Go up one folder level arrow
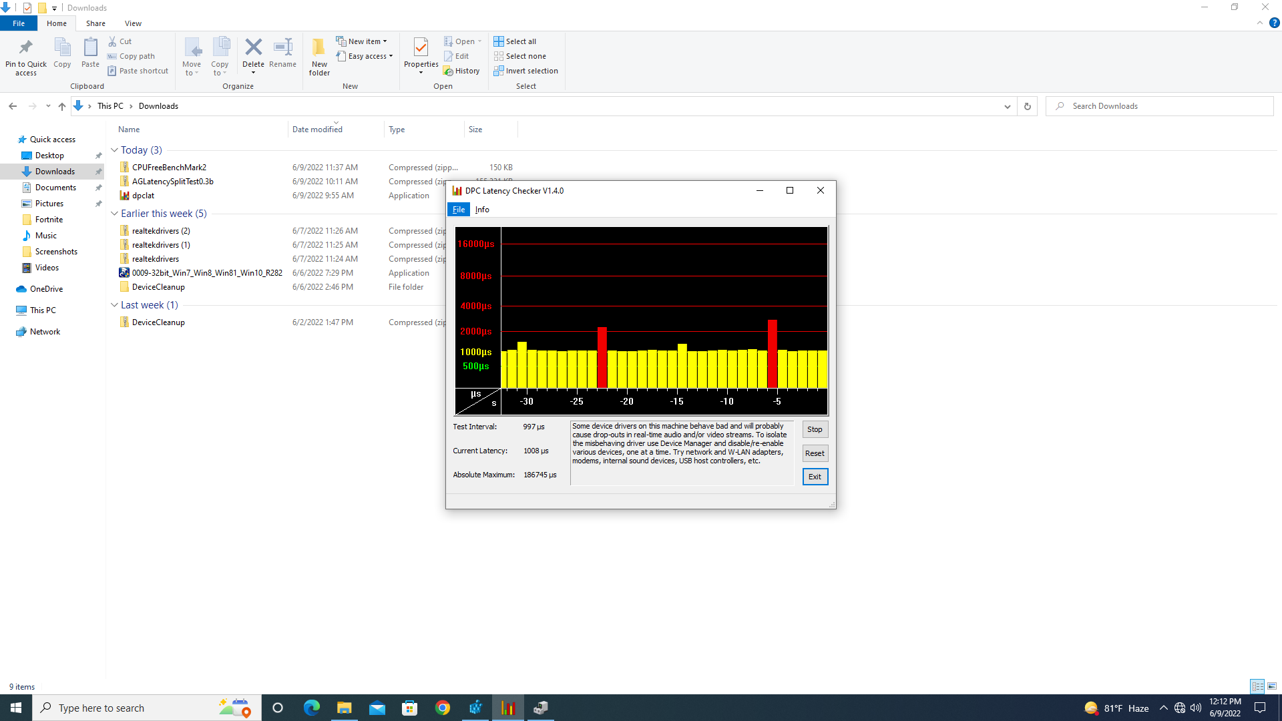 point(62,106)
